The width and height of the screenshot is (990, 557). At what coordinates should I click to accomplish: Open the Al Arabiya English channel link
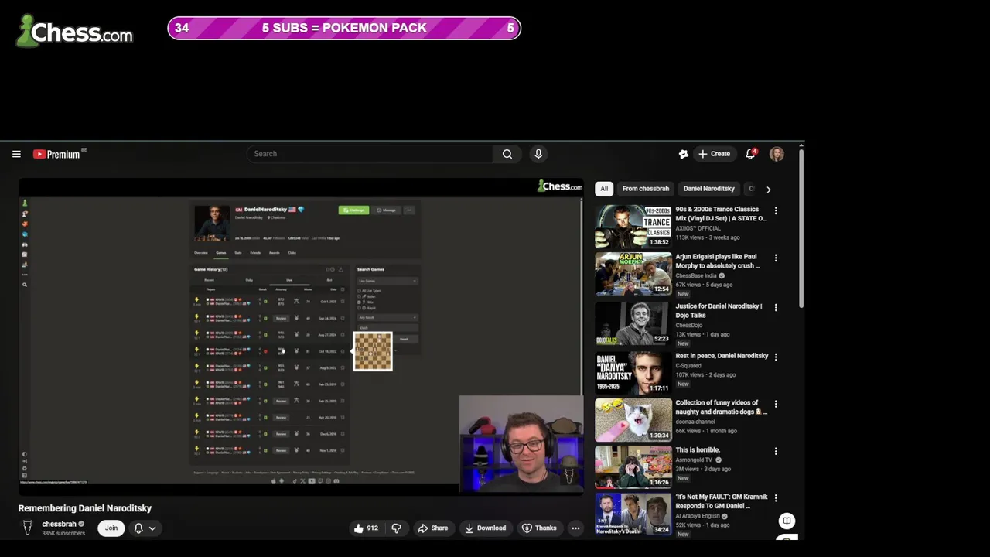click(x=698, y=516)
